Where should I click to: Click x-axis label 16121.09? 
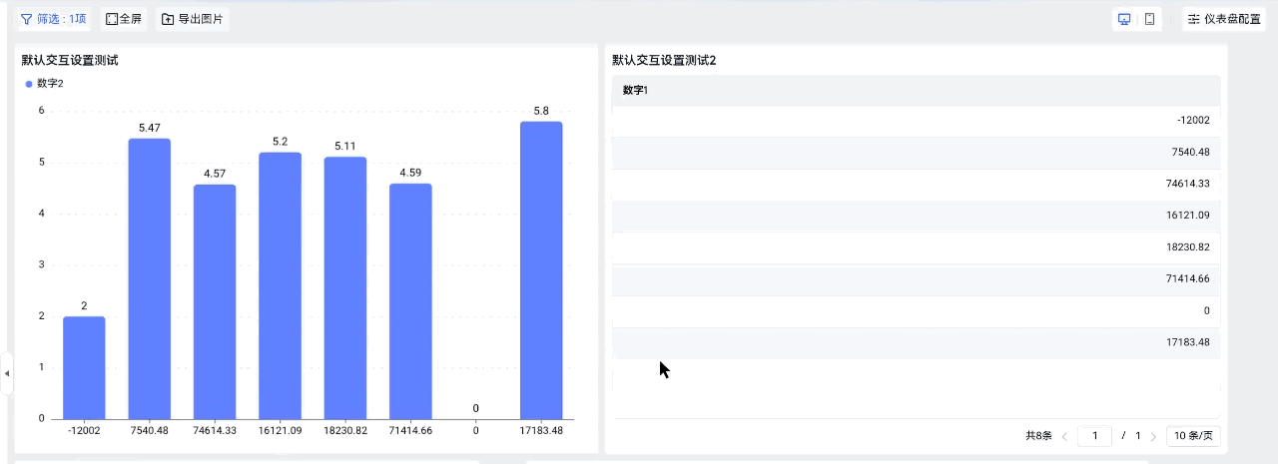click(280, 430)
